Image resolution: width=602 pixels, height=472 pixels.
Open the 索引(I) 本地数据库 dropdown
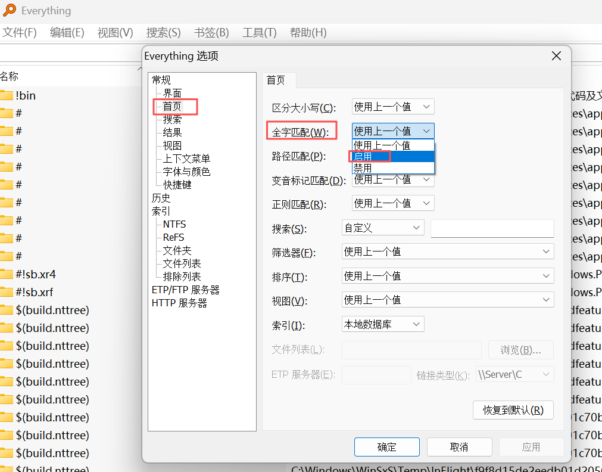click(383, 324)
